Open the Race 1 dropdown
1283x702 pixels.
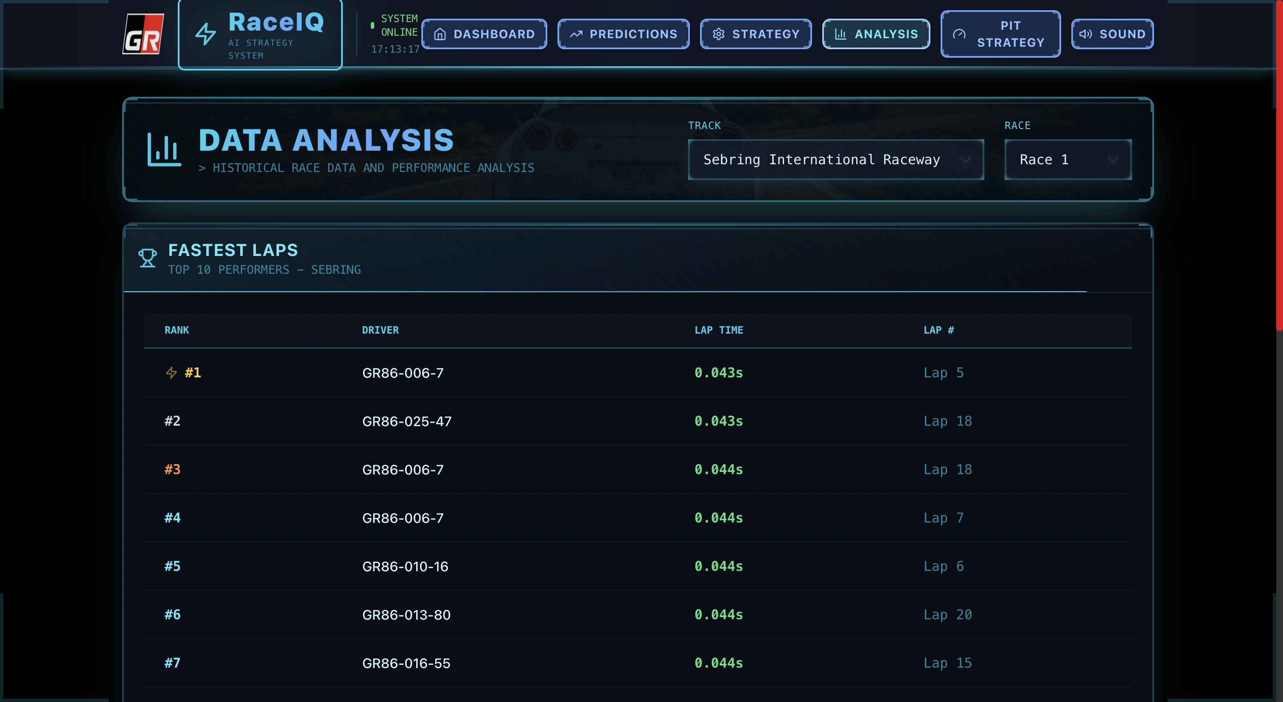point(1067,160)
